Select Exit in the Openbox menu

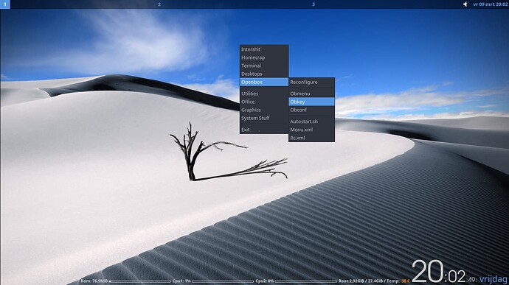pos(264,130)
